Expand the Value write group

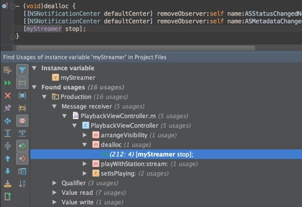[54, 202]
